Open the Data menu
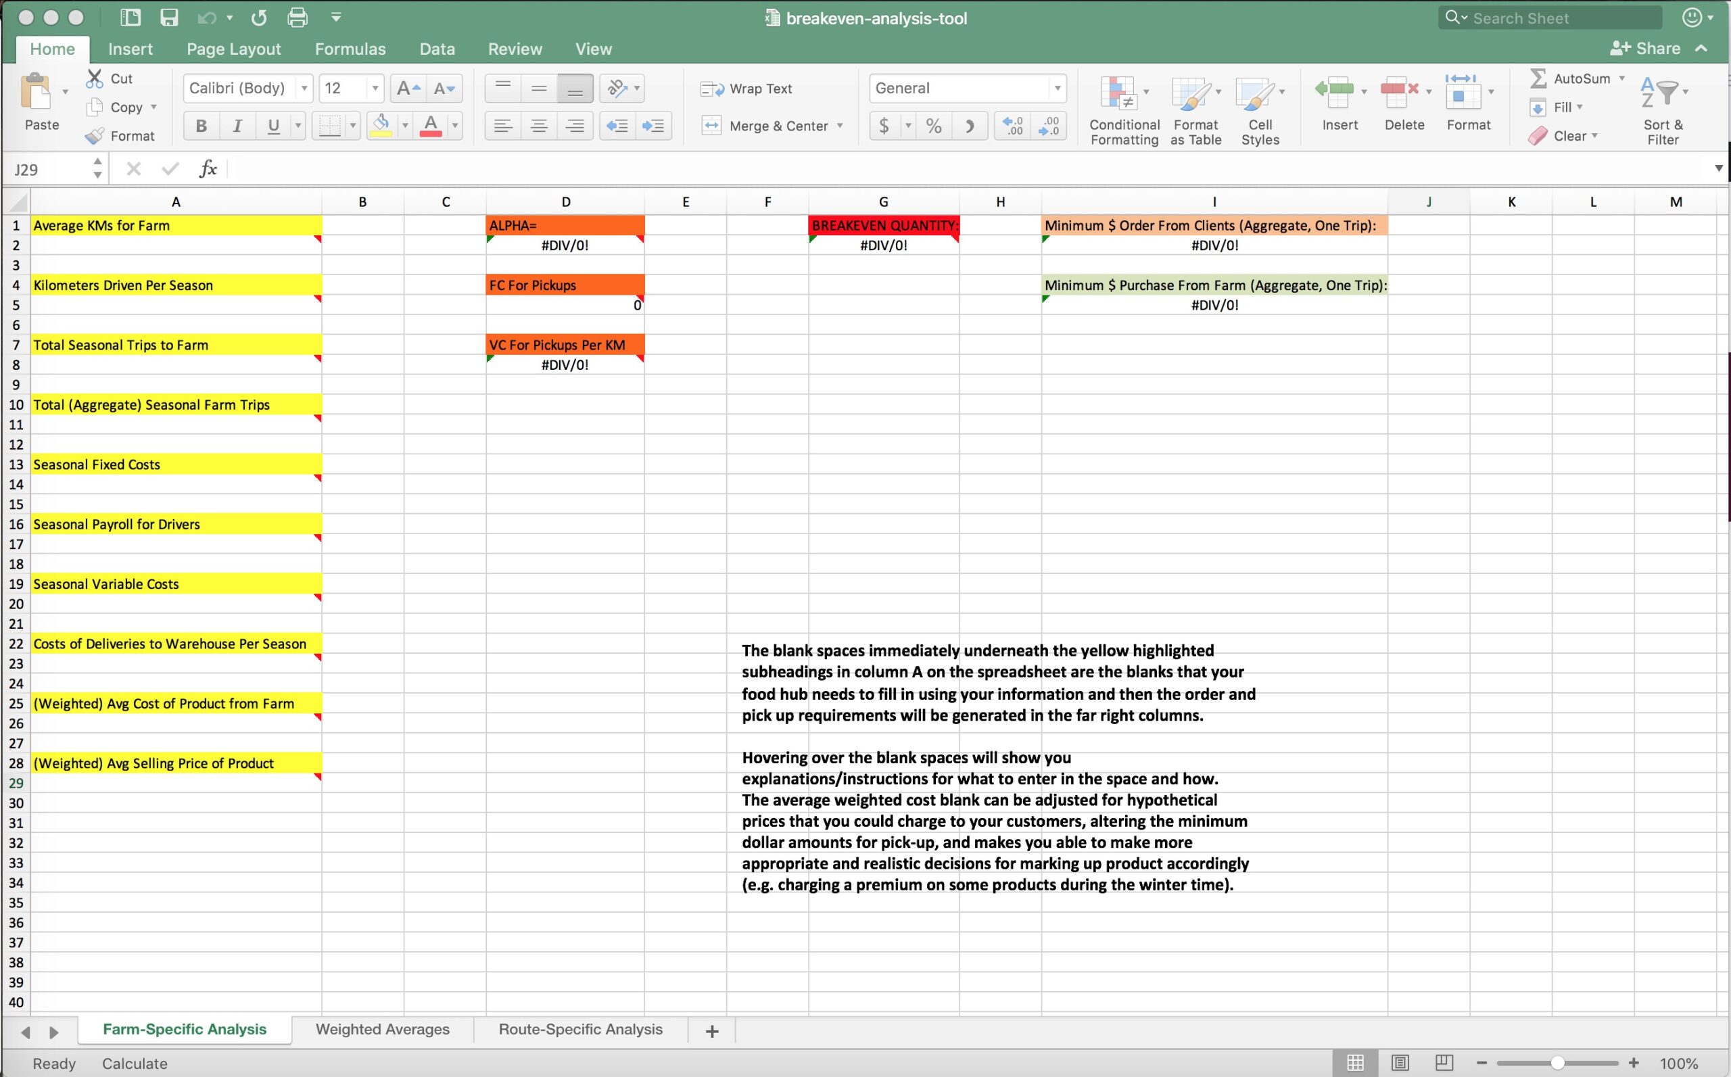This screenshot has height=1077, width=1731. pyautogui.click(x=435, y=49)
